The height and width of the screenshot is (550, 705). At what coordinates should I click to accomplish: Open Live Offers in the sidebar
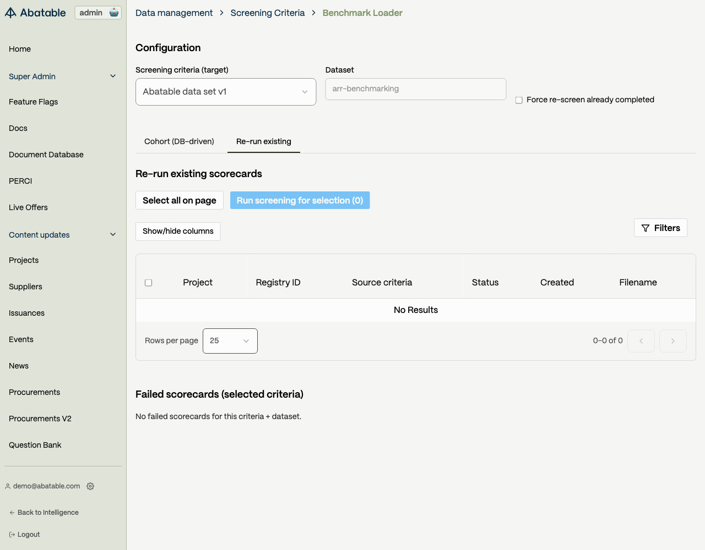pos(28,207)
